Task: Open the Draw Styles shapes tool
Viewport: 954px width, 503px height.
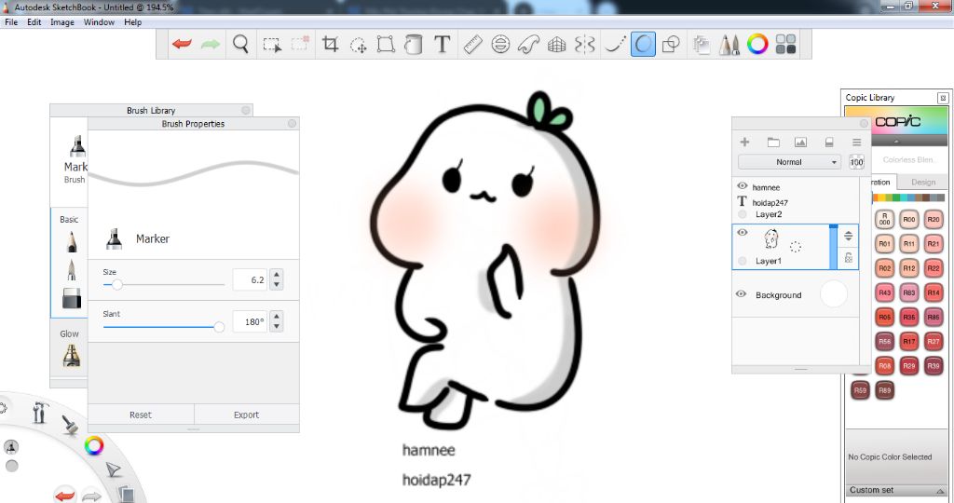Action: (x=671, y=45)
